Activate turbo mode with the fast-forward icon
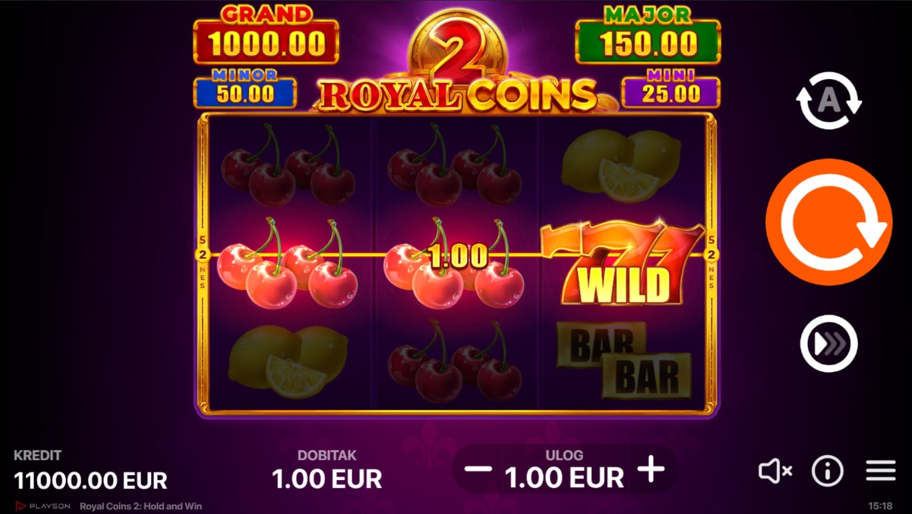The width and height of the screenshot is (912, 514). [x=829, y=343]
